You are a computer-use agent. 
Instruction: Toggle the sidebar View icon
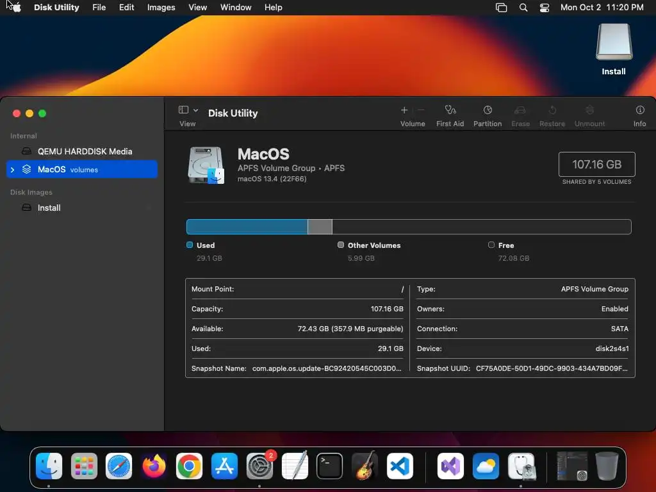point(183,110)
